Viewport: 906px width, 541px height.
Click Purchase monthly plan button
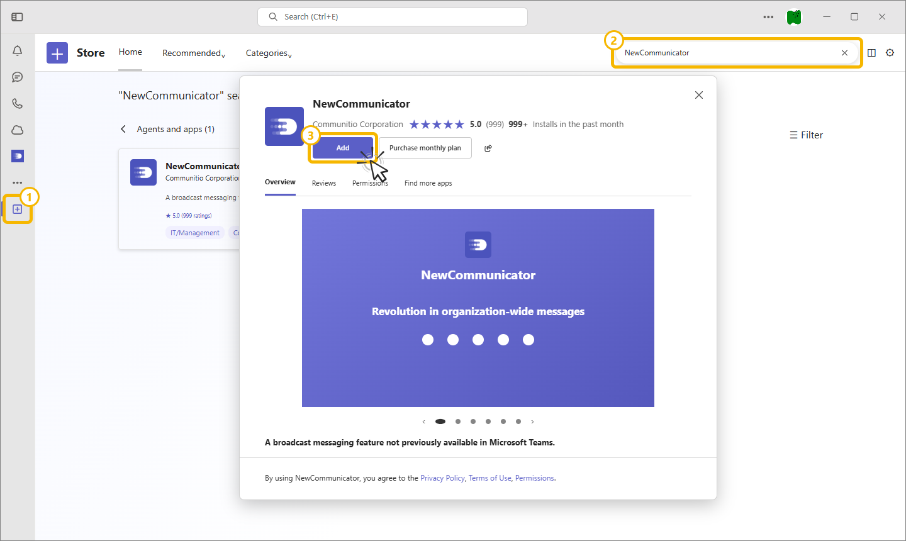pos(425,148)
